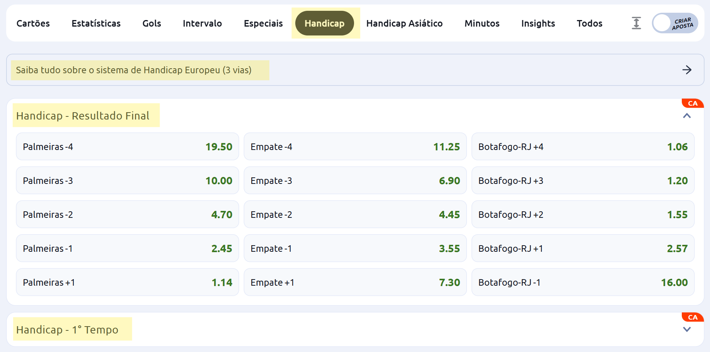710x352 pixels.
Task: Open the Cartões tab
Action: tap(33, 24)
